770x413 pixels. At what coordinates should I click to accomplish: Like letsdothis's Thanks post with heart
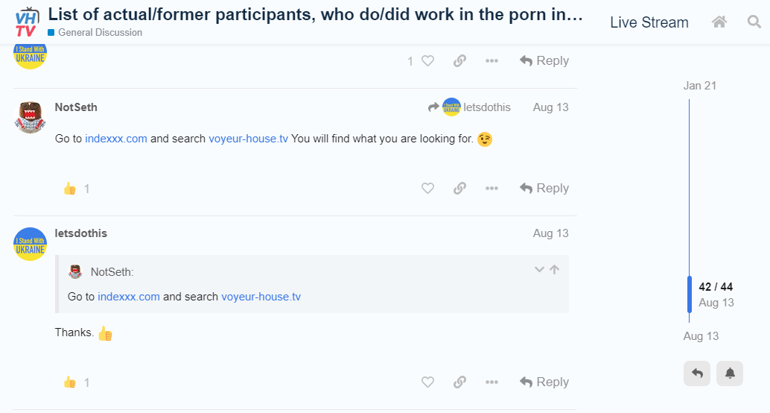[x=427, y=382]
